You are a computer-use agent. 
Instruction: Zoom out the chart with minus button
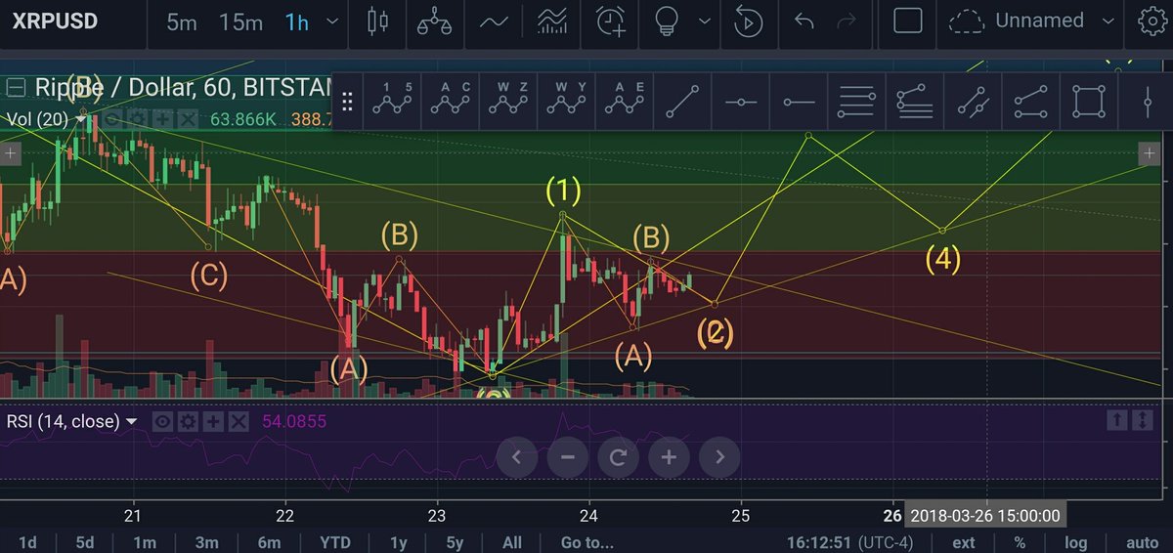click(568, 456)
